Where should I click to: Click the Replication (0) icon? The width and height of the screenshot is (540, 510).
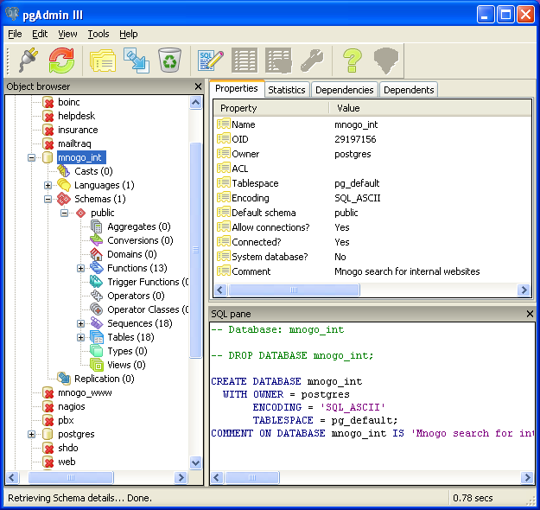64,379
